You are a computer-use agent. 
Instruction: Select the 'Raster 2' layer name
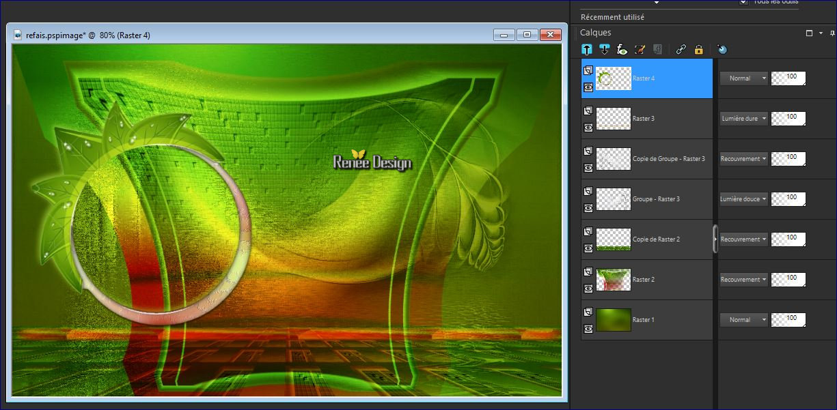point(644,280)
